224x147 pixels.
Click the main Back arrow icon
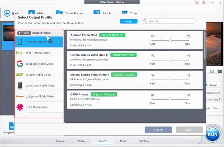click(x=7, y=13)
